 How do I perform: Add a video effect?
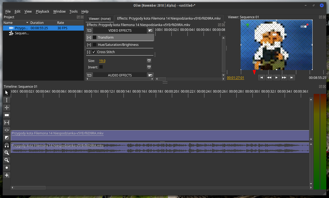[89, 31]
